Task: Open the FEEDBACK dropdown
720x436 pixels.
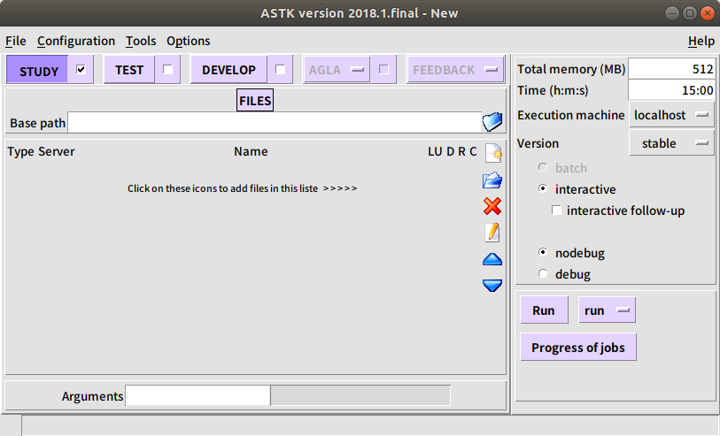Action: (455, 70)
